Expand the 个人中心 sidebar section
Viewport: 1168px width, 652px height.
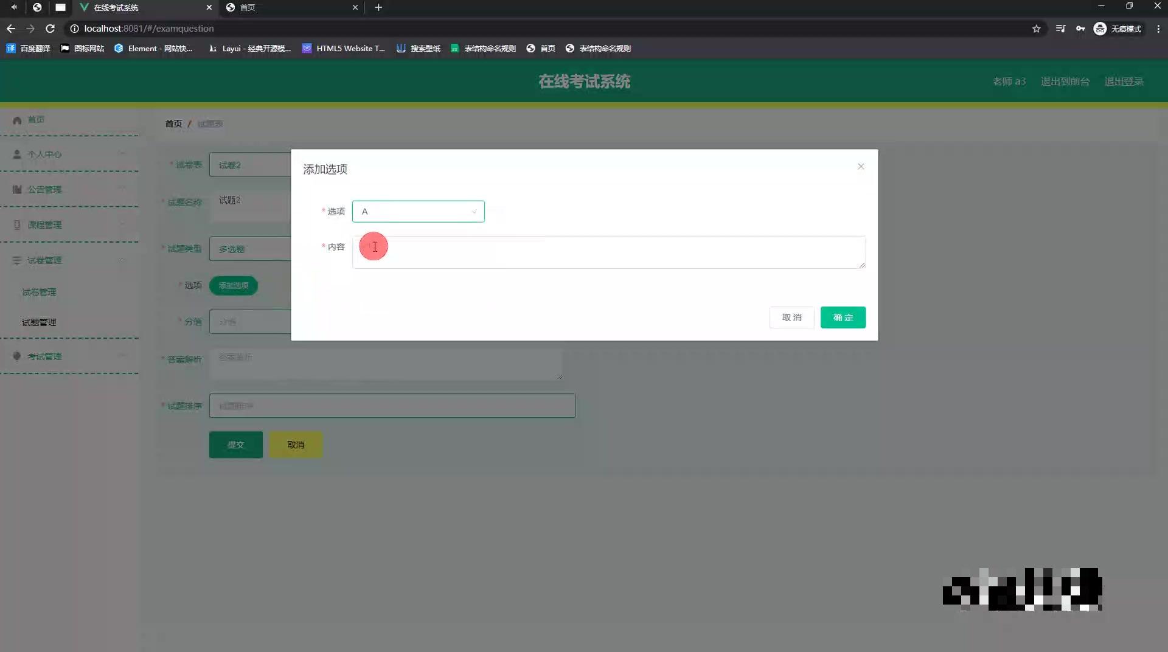(x=122, y=154)
